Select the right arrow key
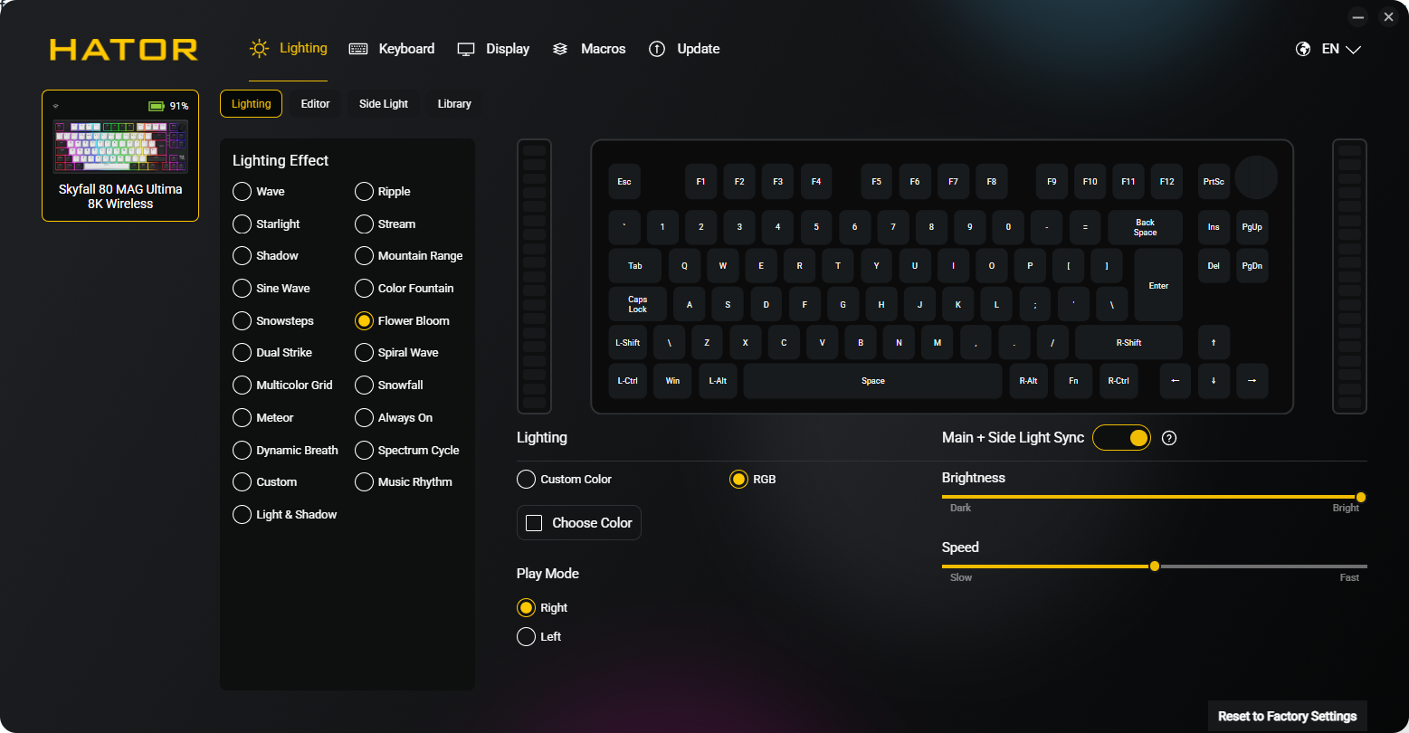1409x733 pixels. (1252, 381)
